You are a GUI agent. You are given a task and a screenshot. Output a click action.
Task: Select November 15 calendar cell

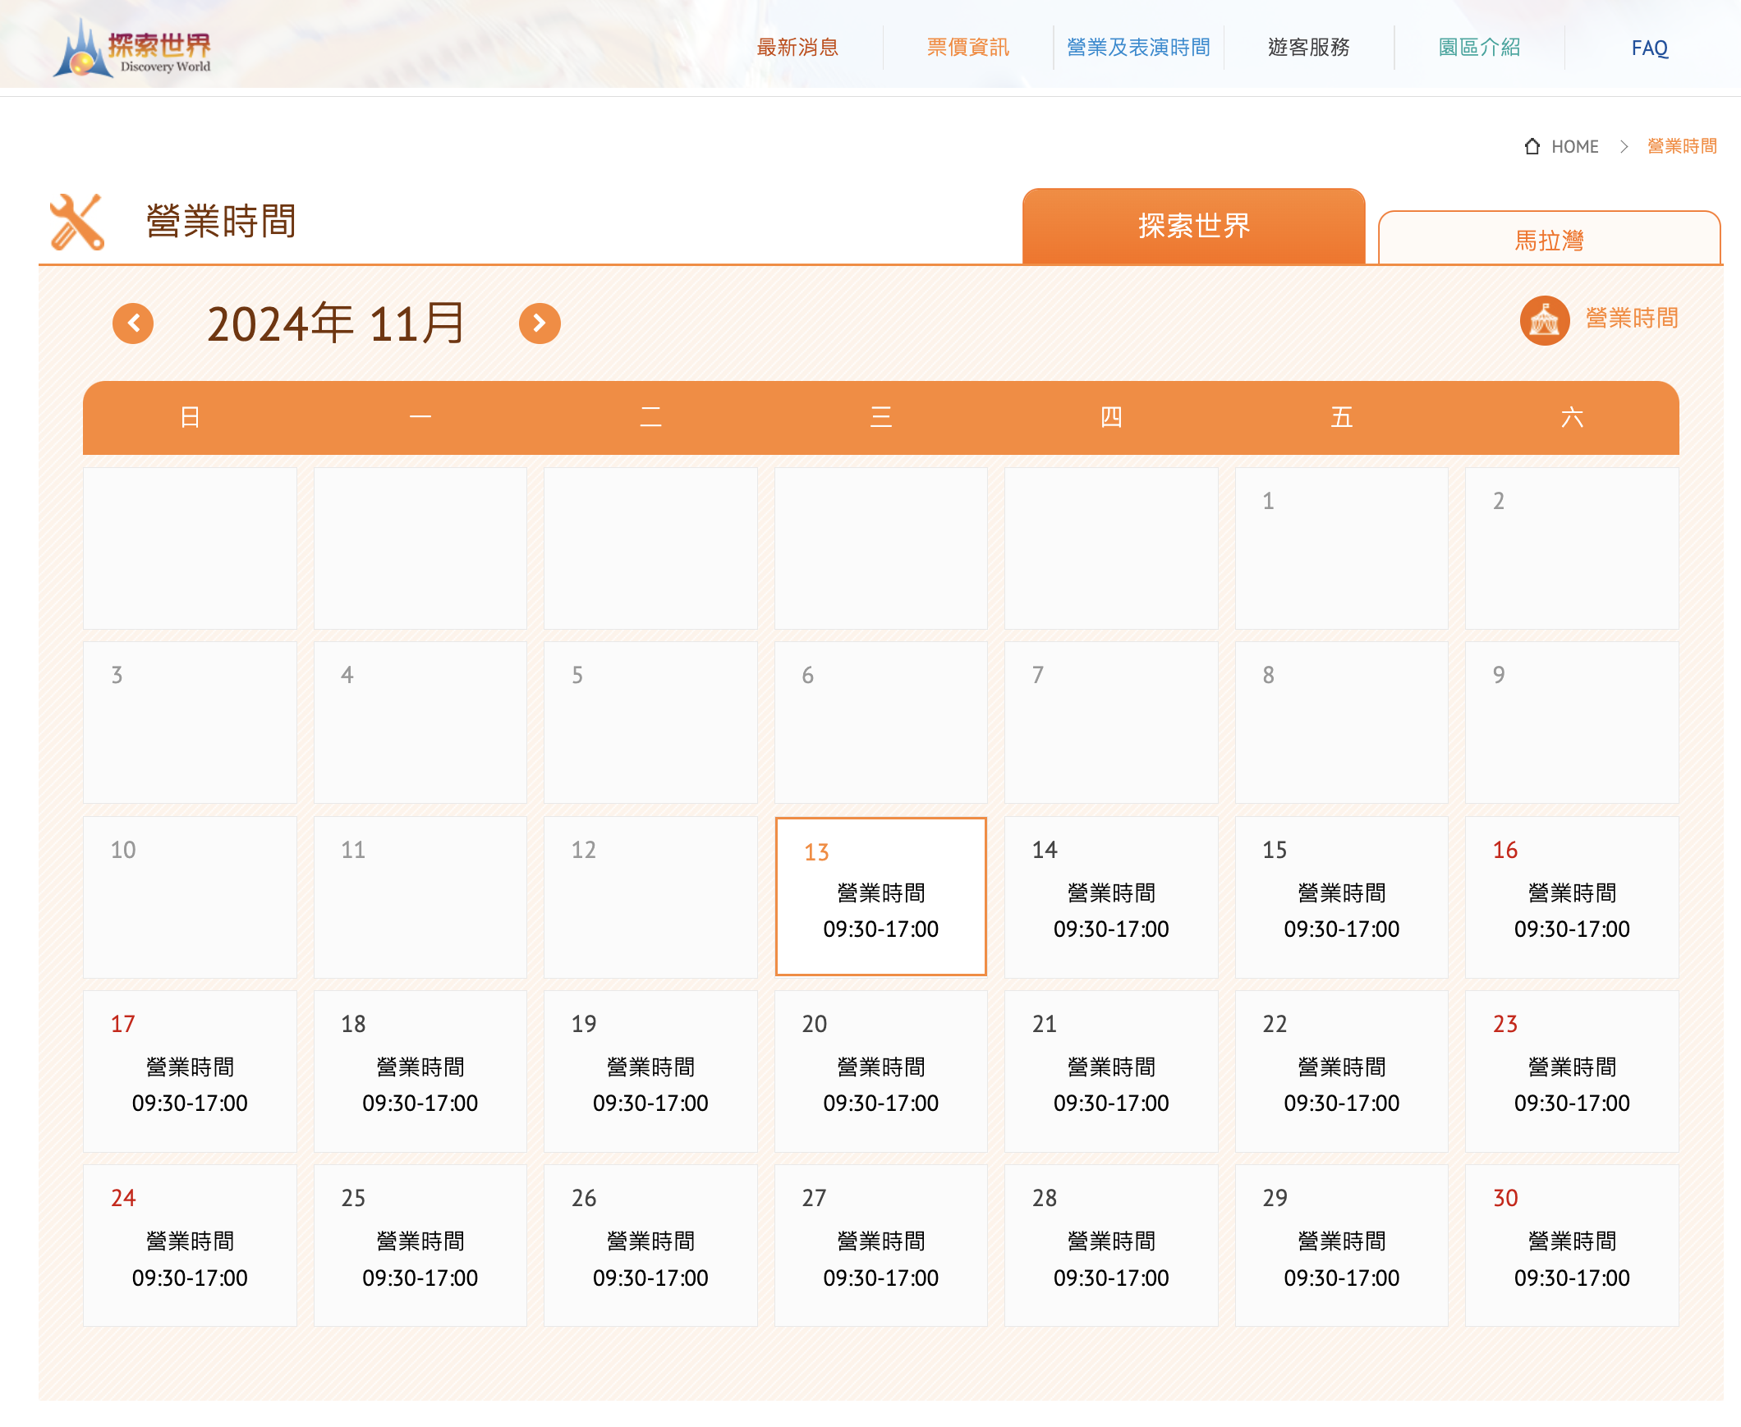(1341, 896)
